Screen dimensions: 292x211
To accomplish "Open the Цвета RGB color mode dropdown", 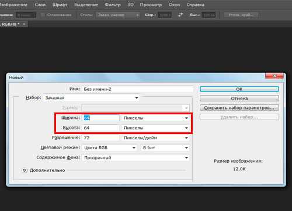I will tap(110, 148).
